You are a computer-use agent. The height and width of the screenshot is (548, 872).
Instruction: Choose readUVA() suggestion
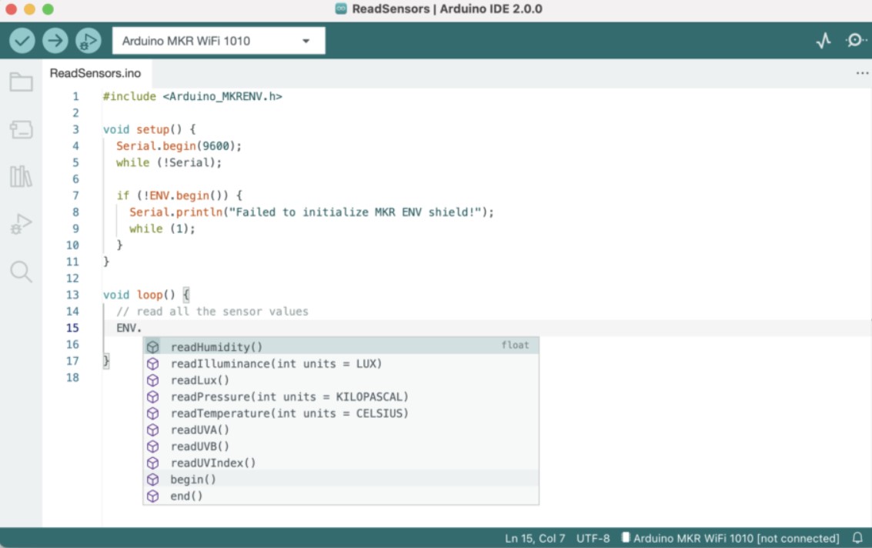(x=341, y=429)
